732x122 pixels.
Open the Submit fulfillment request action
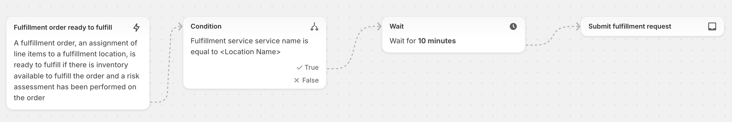click(x=630, y=26)
